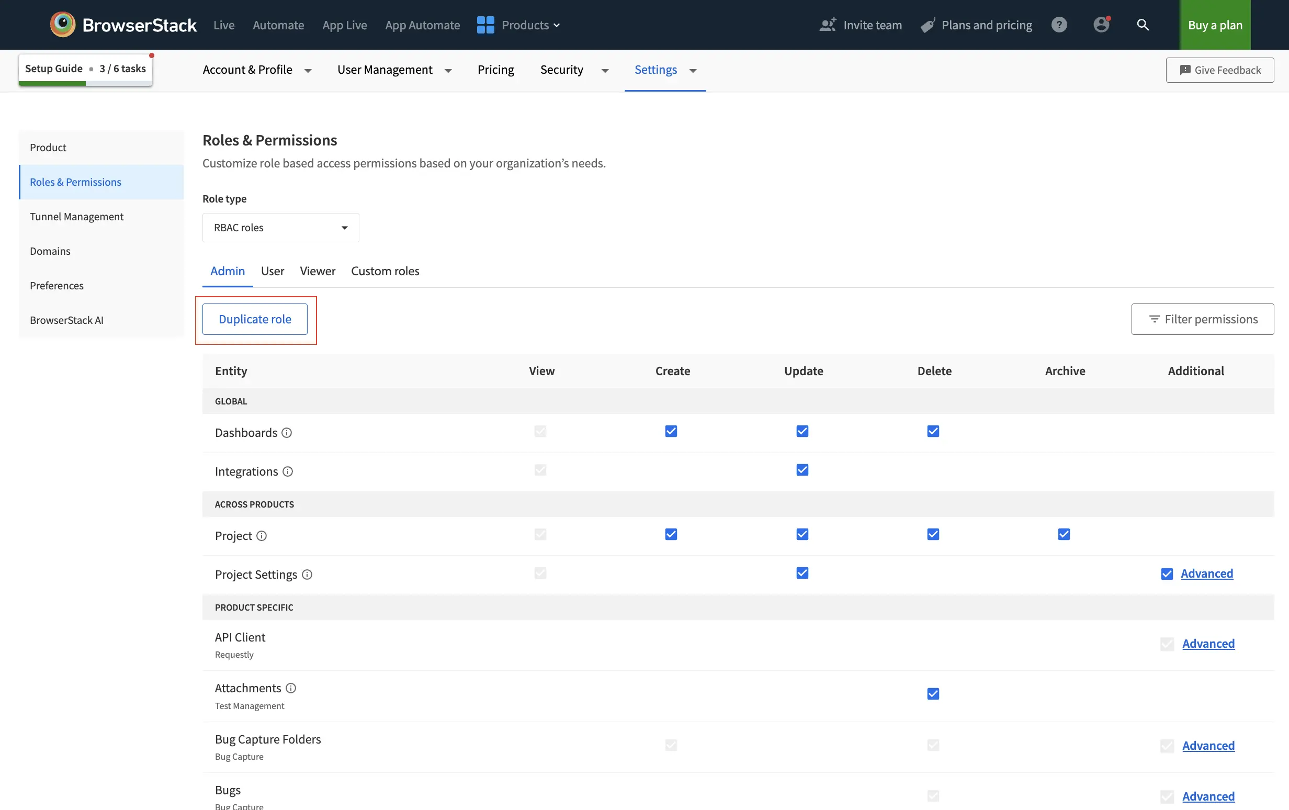Open the user profile avatar

[1101, 25]
